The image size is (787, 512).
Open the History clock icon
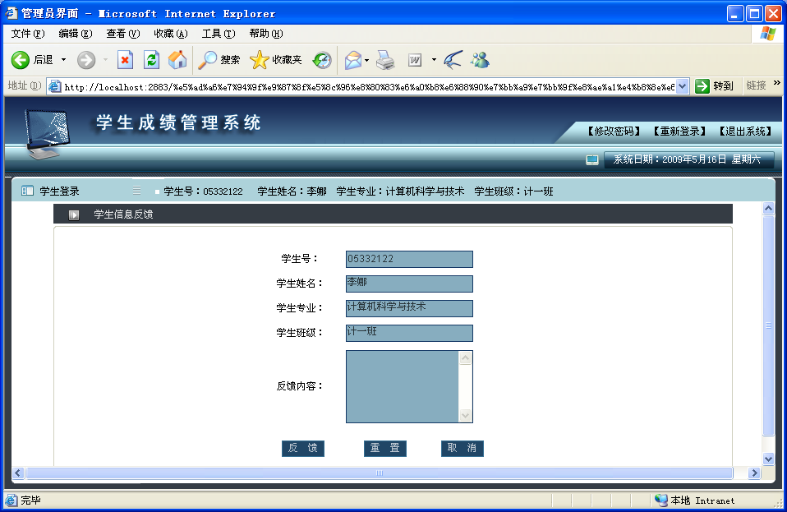[322, 60]
